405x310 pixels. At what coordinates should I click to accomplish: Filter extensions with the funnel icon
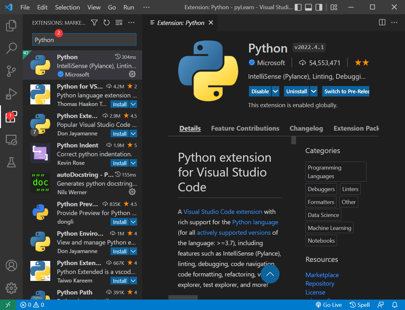94,22
